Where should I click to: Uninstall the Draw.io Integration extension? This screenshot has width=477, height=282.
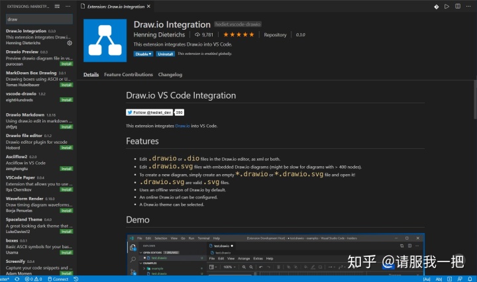point(166,54)
